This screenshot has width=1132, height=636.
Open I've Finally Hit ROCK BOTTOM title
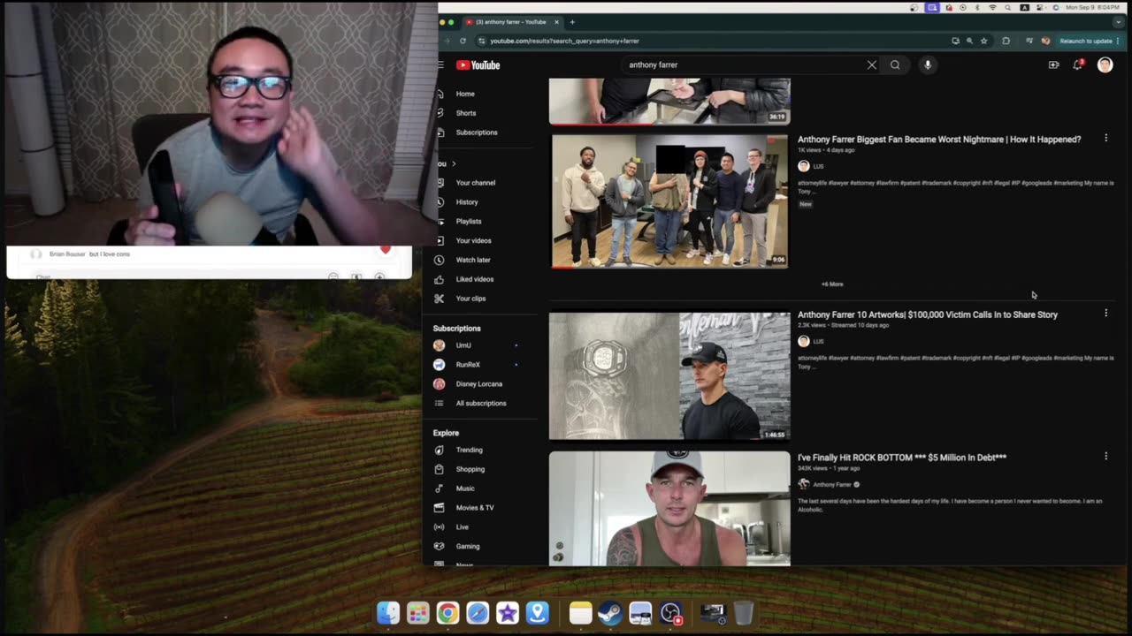click(902, 458)
